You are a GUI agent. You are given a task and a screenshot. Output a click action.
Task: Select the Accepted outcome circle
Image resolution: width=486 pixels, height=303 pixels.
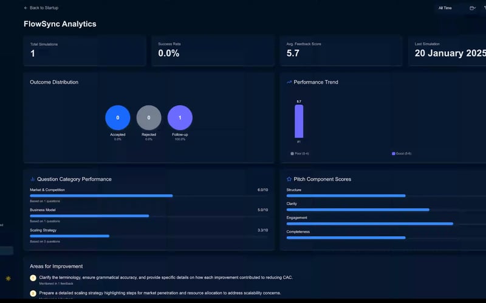pos(118,118)
